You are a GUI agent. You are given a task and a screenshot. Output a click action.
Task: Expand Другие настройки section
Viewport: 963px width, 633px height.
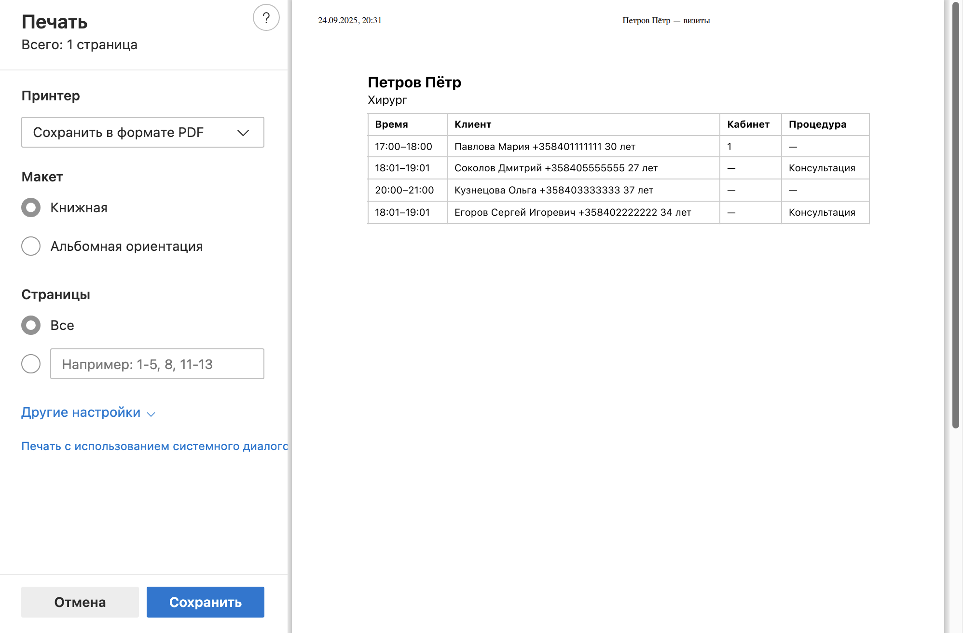[81, 413]
